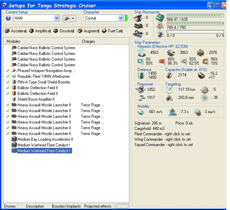This screenshot has width=230, height=210.
Task: Click the drone bay icon beside 0 / 0
Action: point(160,34)
